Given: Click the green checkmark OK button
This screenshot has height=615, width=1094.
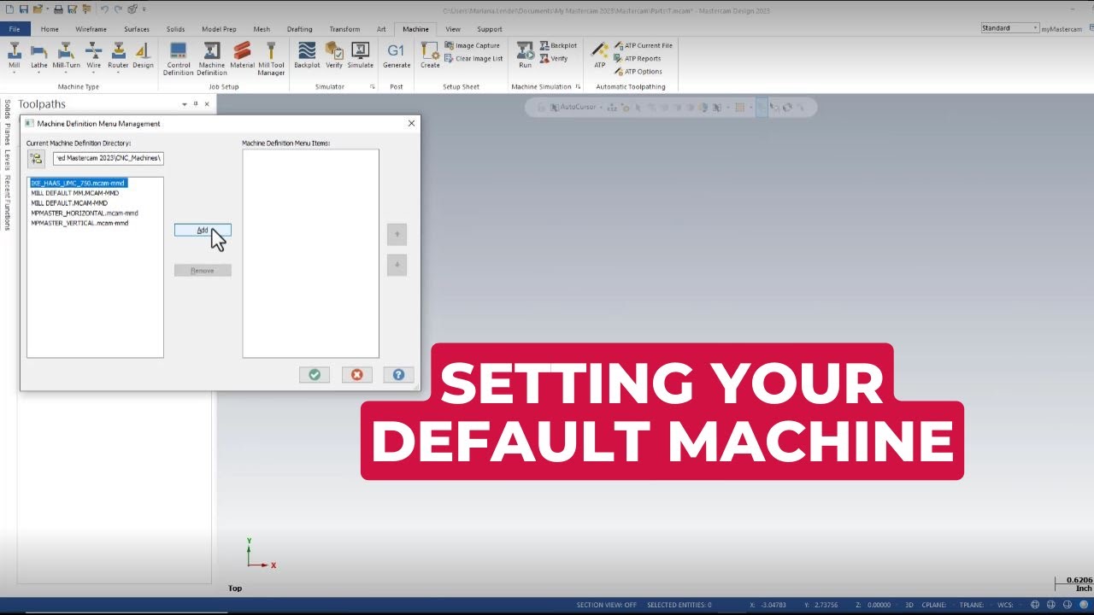Looking at the screenshot, I should 315,374.
